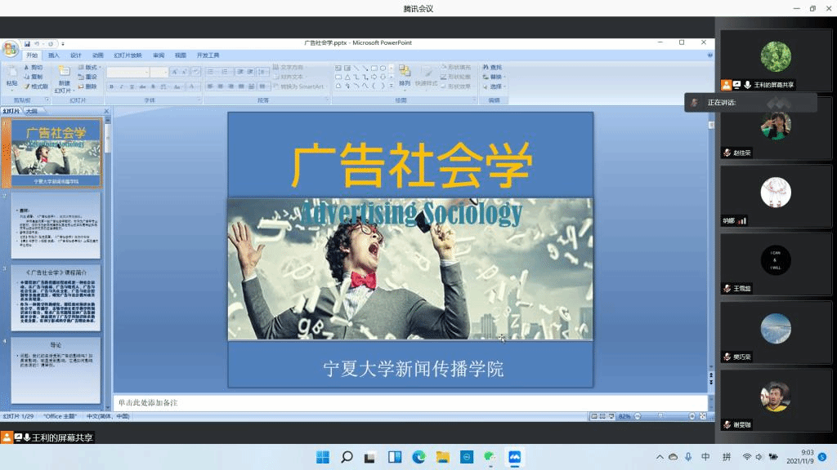Adjust the zoom slider in status bar
This screenshot has height=470, width=837.
coord(662,416)
